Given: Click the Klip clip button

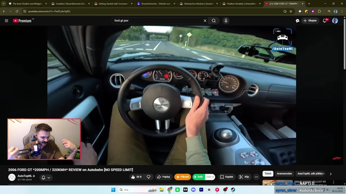Looking at the screenshot, I should tap(244, 177).
